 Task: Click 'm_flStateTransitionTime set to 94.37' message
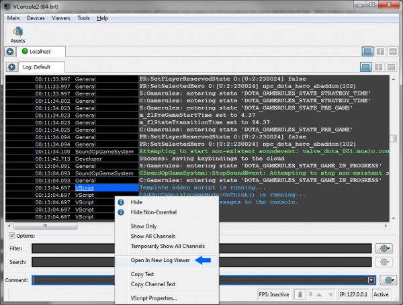(x=204, y=122)
